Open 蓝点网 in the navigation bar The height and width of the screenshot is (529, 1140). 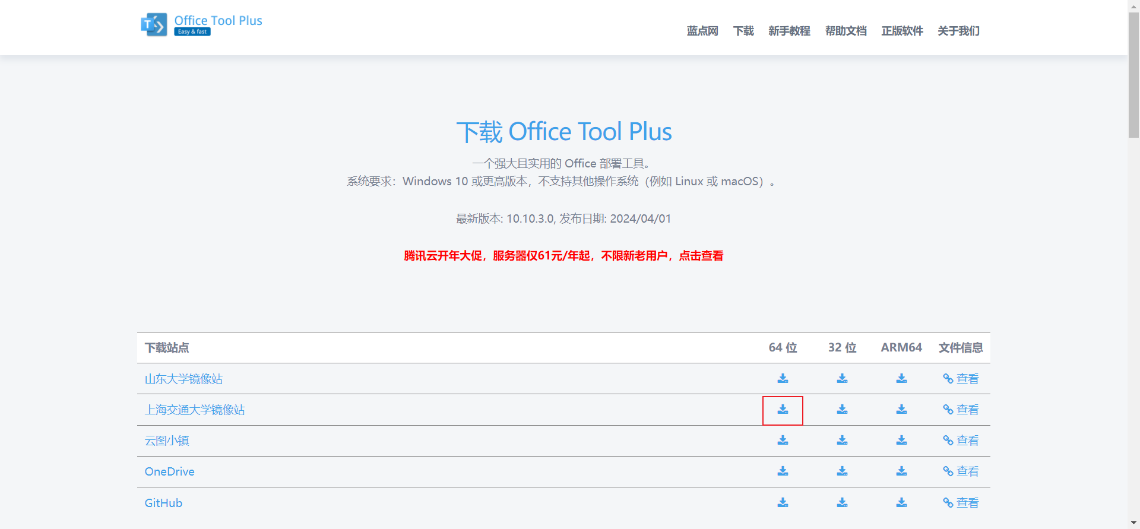(702, 31)
